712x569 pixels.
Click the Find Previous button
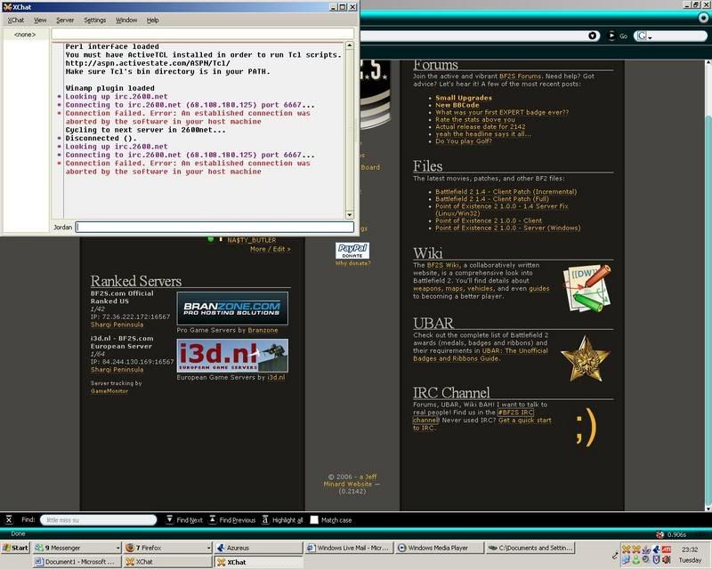[x=232, y=520]
